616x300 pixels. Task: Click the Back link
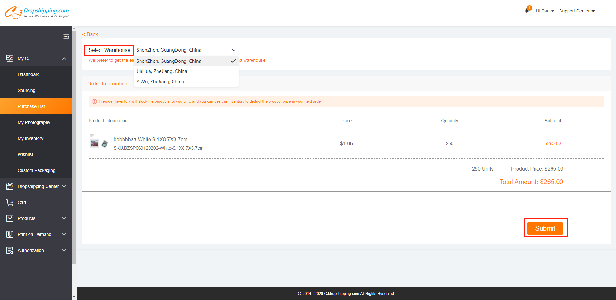(90, 34)
